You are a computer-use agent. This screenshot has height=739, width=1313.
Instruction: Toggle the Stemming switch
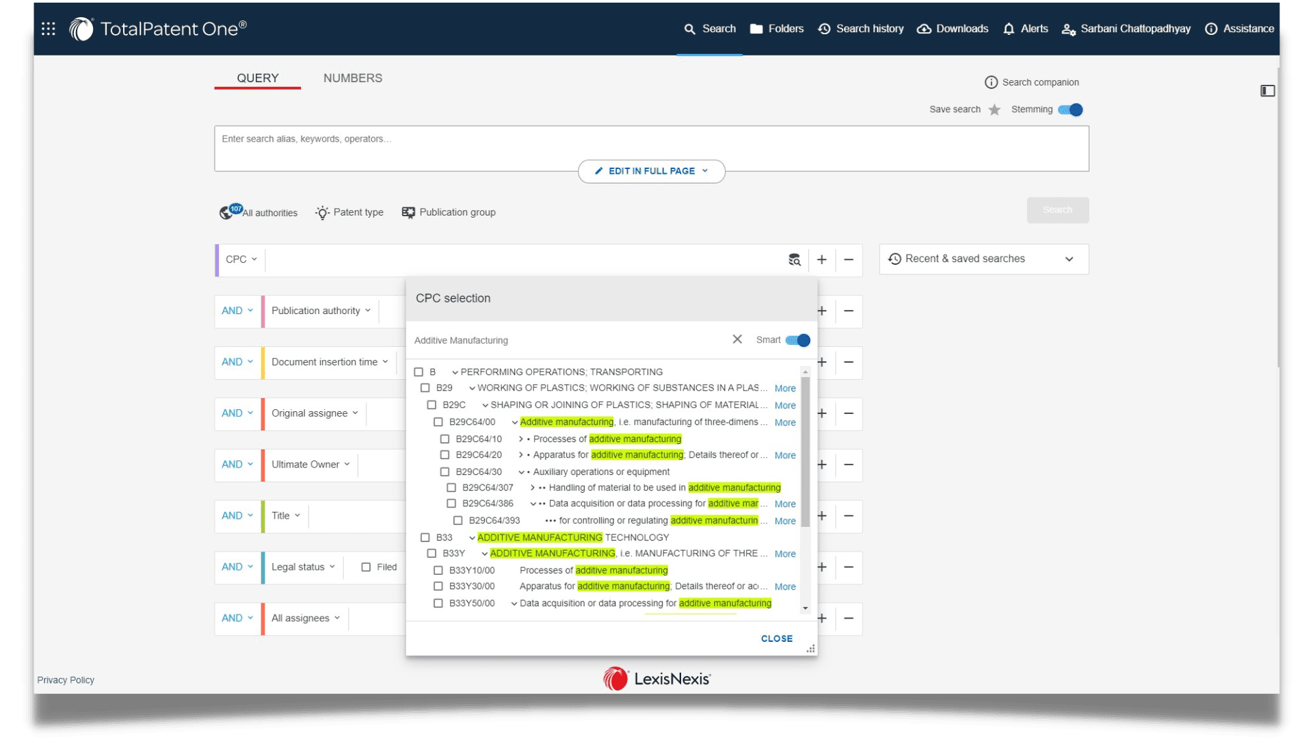[1070, 109]
